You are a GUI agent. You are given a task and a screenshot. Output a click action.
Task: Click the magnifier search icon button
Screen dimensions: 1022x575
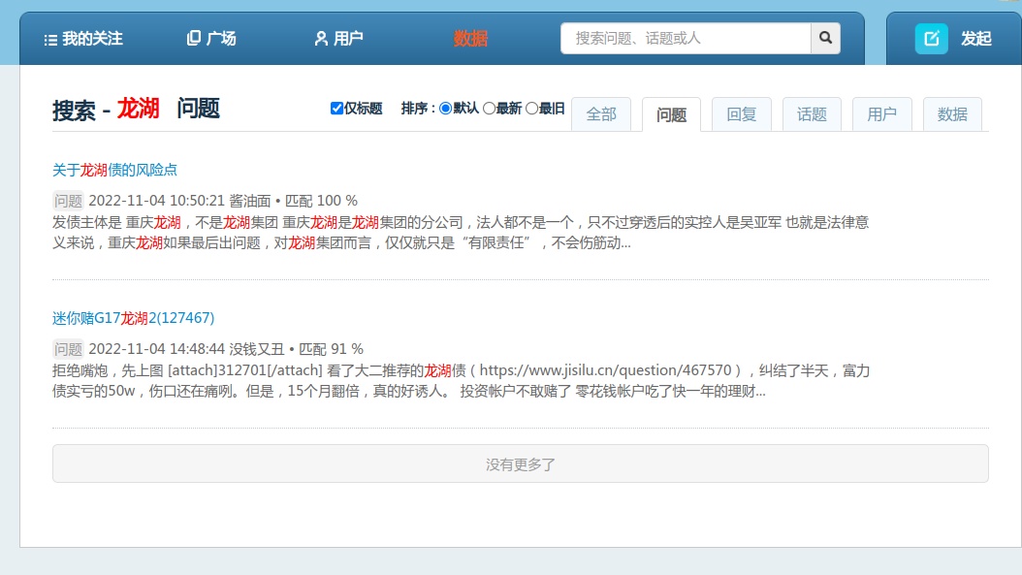click(x=825, y=38)
